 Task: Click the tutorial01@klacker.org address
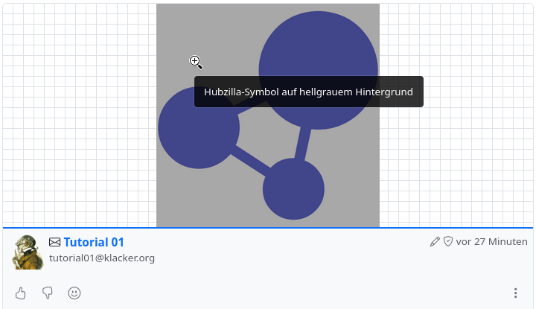(102, 258)
